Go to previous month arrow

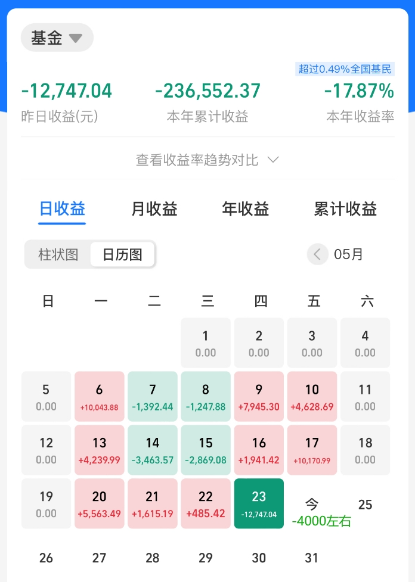[x=317, y=254]
